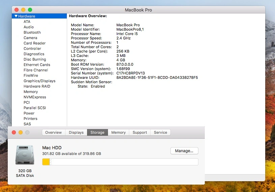Open Graphics/Displays hardware info
Viewport: 275px width, 192px height.
(x=39, y=81)
